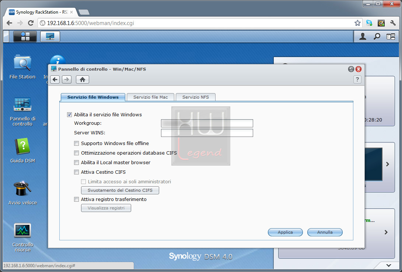Bookmark this page with the star
The height and width of the screenshot is (272, 402).
pos(357,23)
